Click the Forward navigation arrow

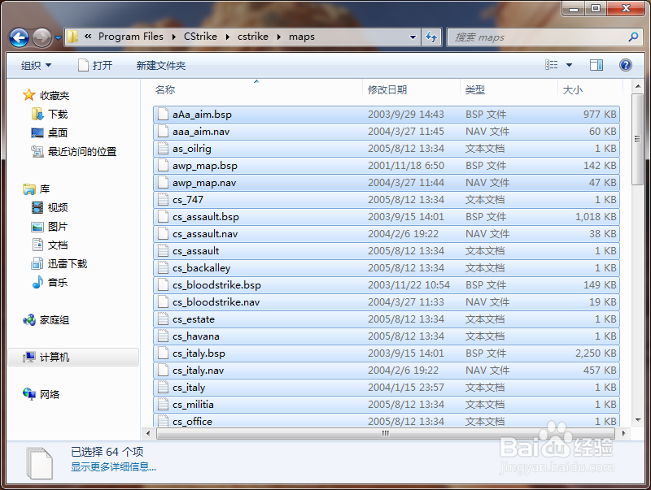point(42,38)
